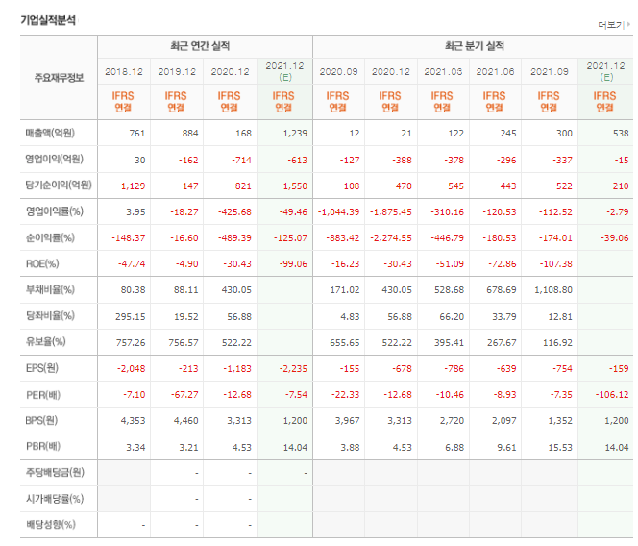Screen dimensions: 638x546
Task: Click the -1,129 net income value
Action: click(x=131, y=186)
